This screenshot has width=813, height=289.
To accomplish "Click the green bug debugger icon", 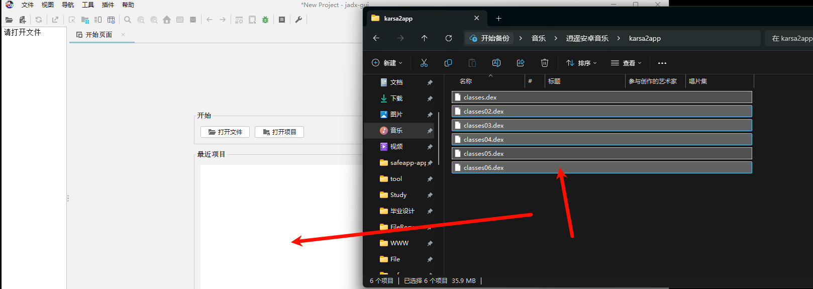I will [x=265, y=20].
